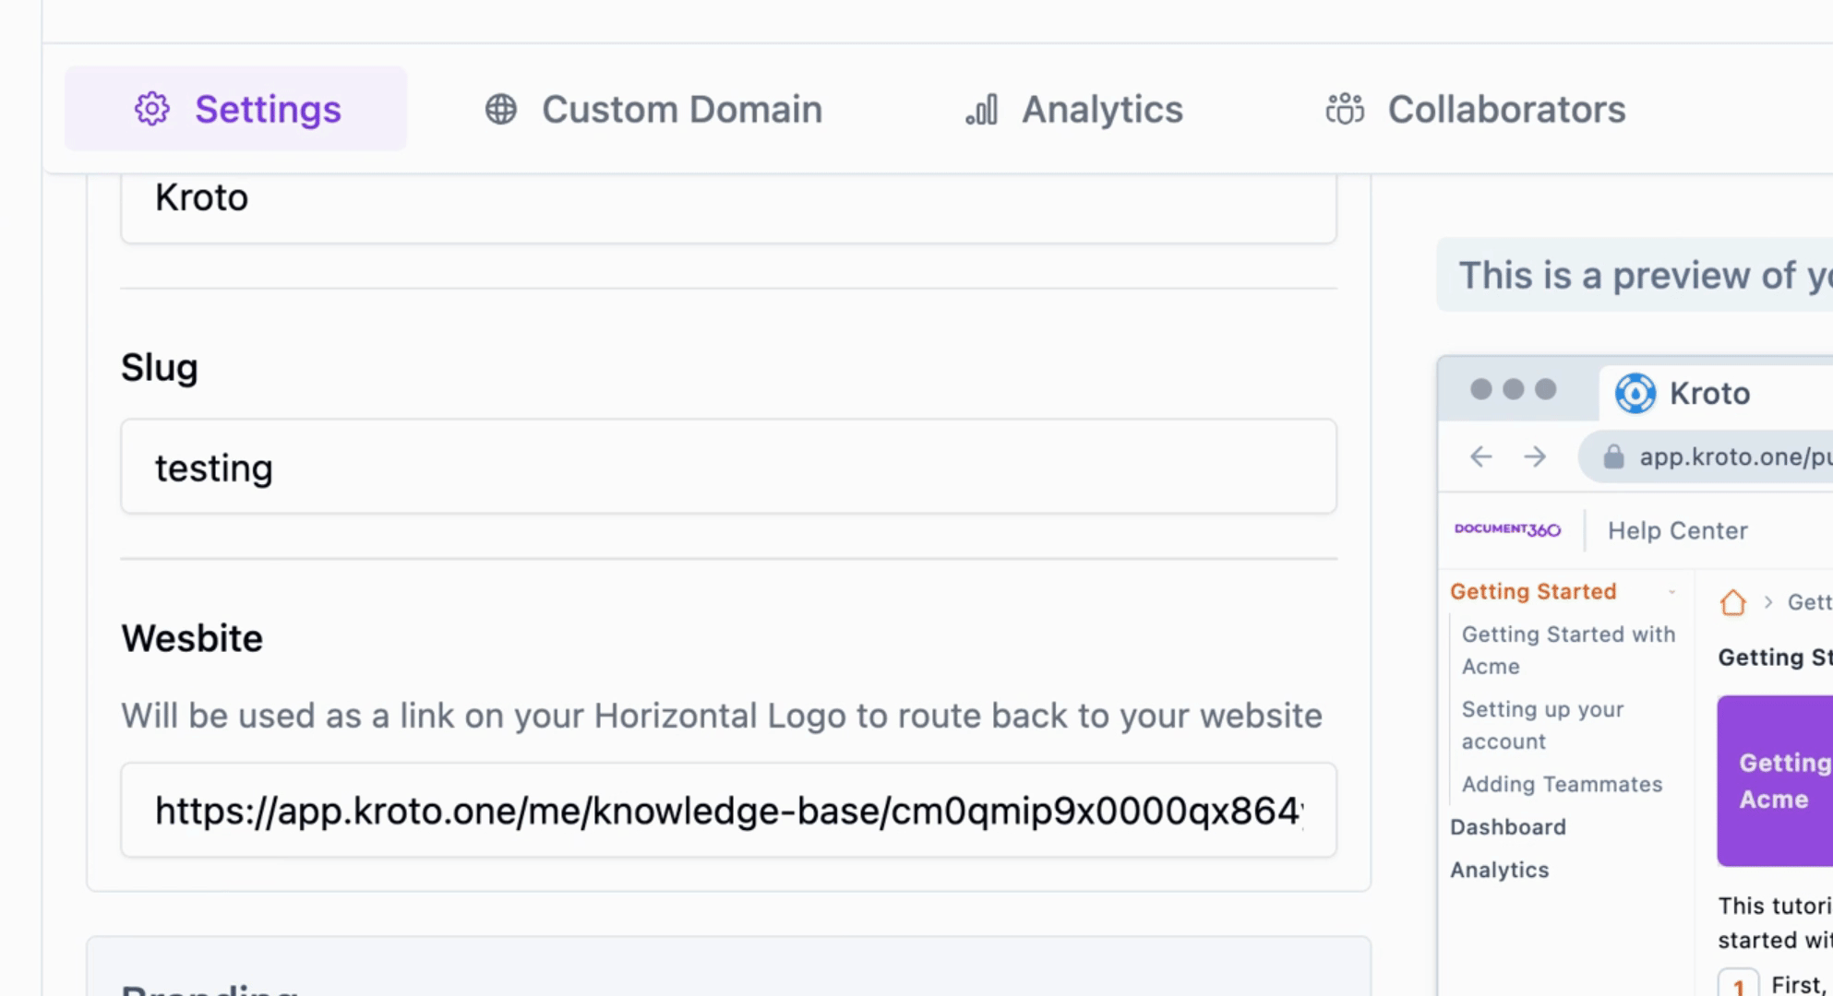Click the Slug input field with 'testing'

pos(727,467)
